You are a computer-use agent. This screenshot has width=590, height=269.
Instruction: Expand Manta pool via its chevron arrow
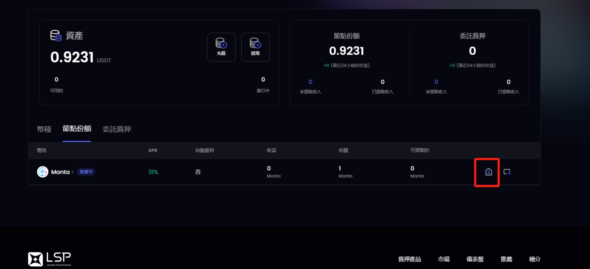point(73,172)
